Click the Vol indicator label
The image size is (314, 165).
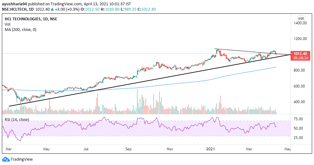pyautogui.click(x=8, y=24)
